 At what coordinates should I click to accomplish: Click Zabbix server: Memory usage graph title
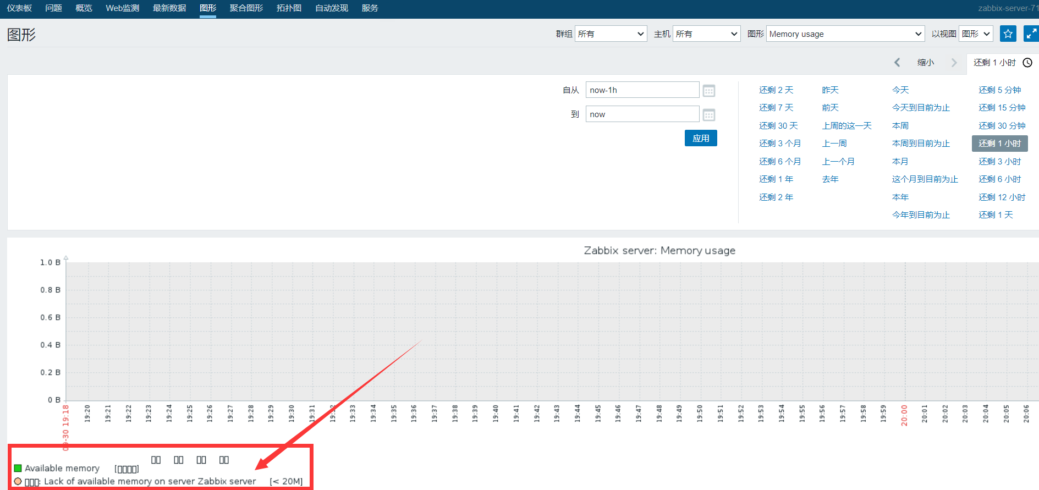659,250
